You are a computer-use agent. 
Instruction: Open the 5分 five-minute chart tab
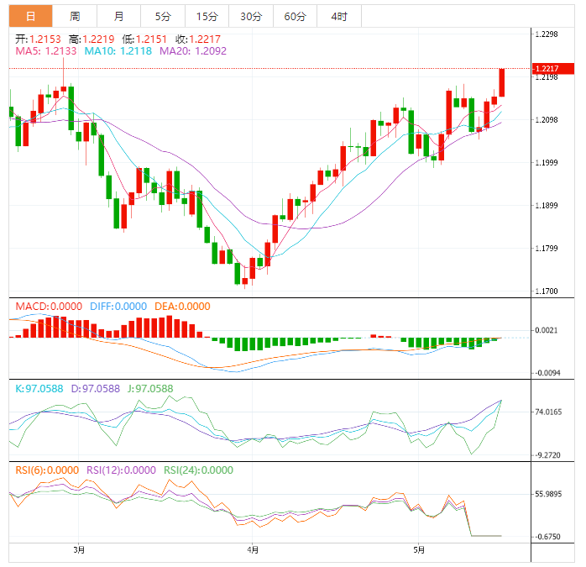[162, 16]
